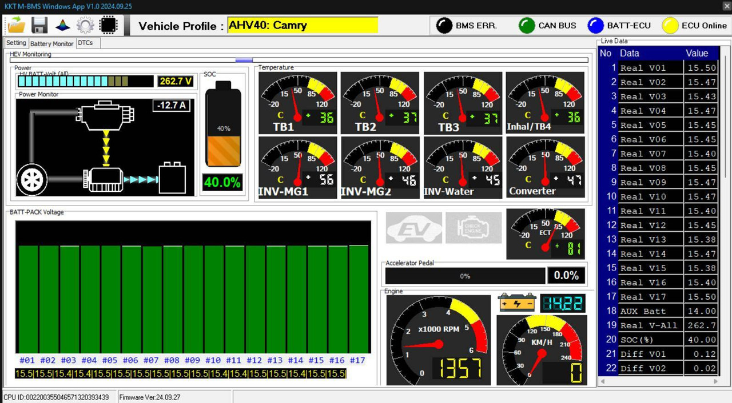Click the Firmware Ver:24.09.27 status entry
The width and height of the screenshot is (732, 403).
149,397
